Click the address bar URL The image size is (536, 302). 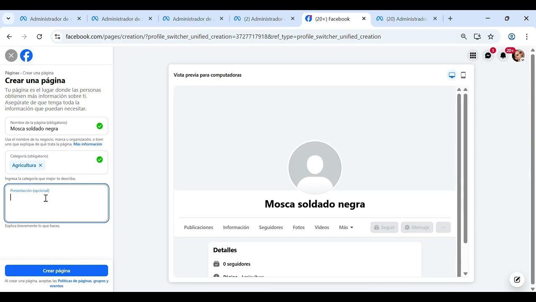(x=223, y=36)
